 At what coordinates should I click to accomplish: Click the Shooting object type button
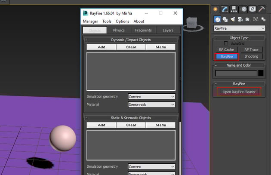(251, 56)
